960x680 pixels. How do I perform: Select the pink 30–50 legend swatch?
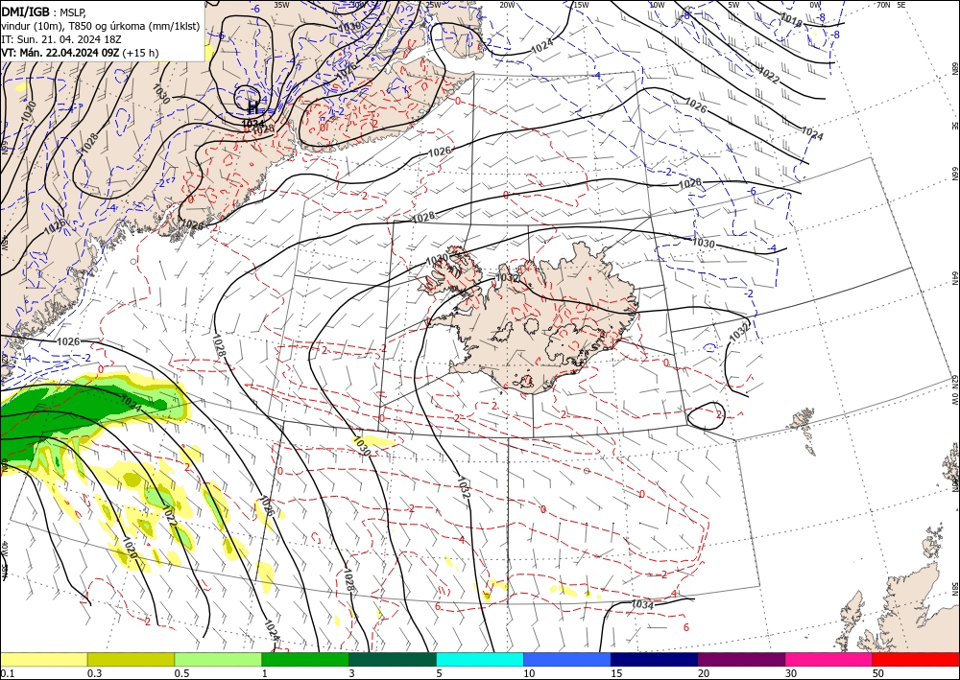pyautogui.click(x=829, y=659)
